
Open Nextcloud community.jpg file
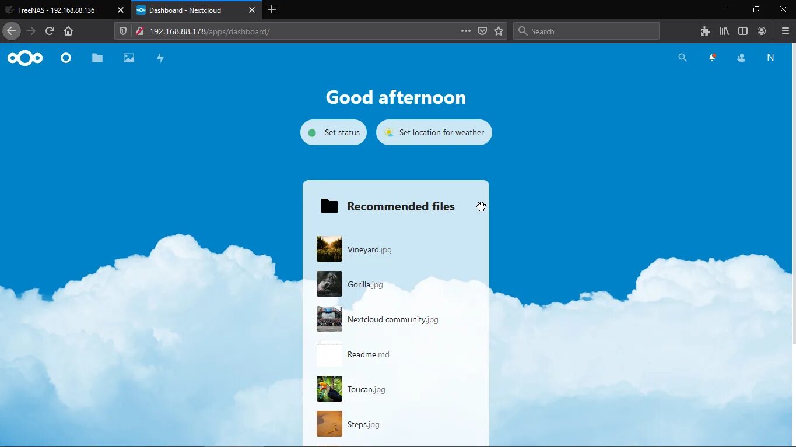(x=396, y=319)
